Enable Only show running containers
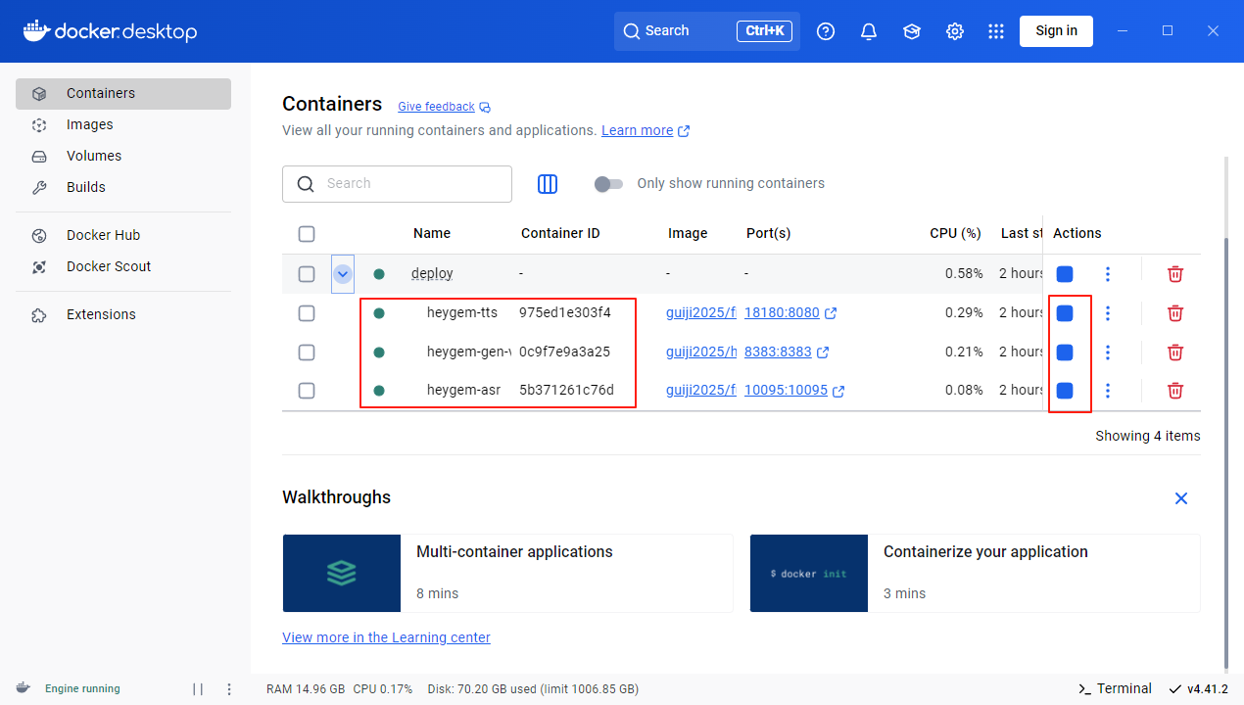This screenshot has width=1244, height=705. click(x=608, y=183)
